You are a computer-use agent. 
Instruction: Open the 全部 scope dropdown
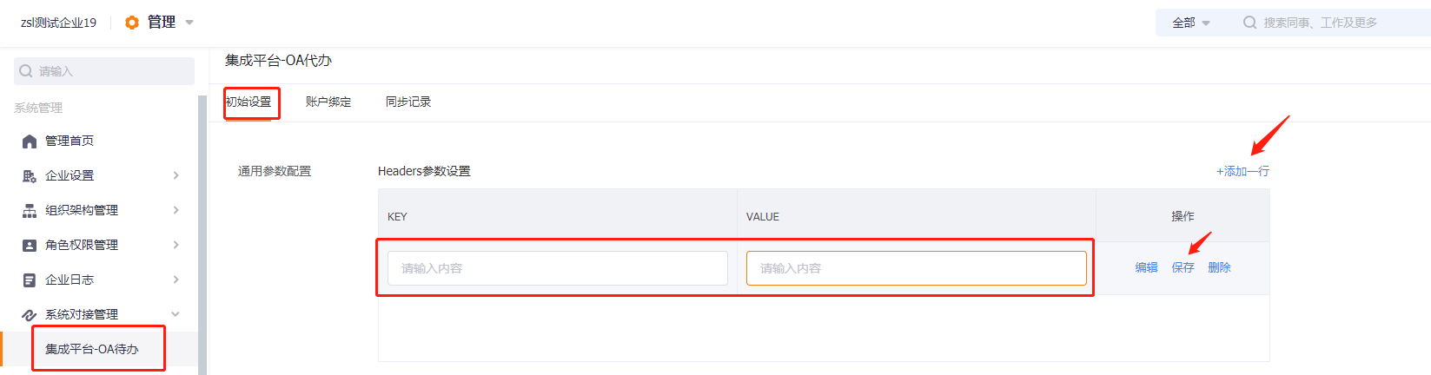click(x=1190, y=23)
